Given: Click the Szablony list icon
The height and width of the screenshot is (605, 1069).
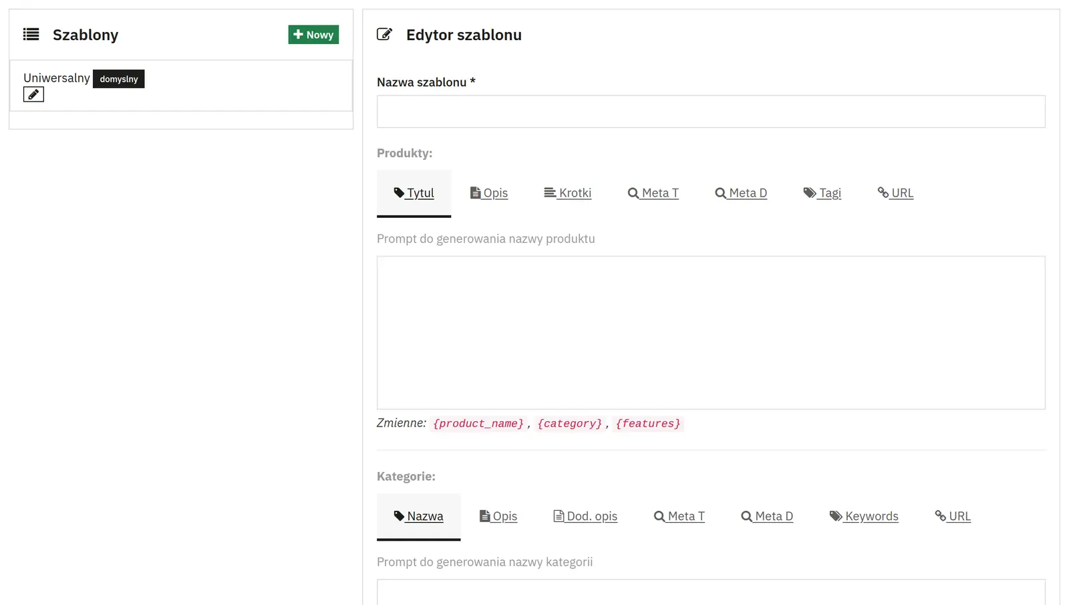Looking at the screenshot, I should (31, 34).
